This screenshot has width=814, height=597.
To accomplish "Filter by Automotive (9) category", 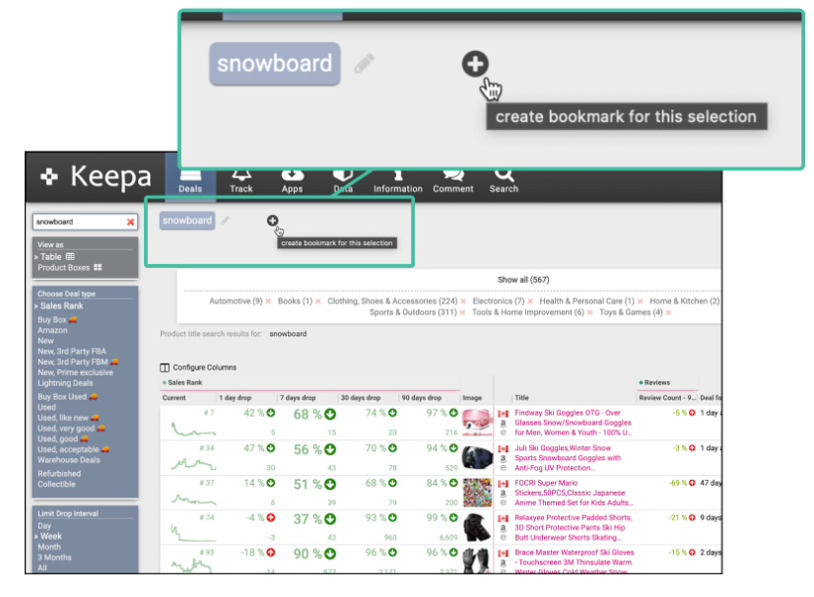I will tap(236, 301).
